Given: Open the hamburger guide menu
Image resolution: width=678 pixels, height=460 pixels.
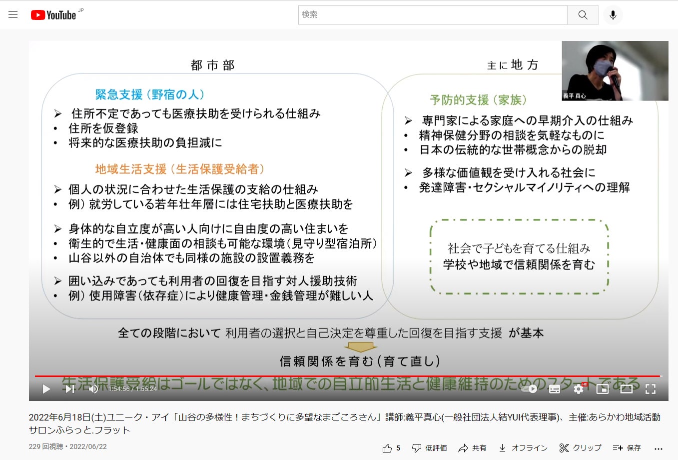Looking at the screenshot, I should coord(13,15).
